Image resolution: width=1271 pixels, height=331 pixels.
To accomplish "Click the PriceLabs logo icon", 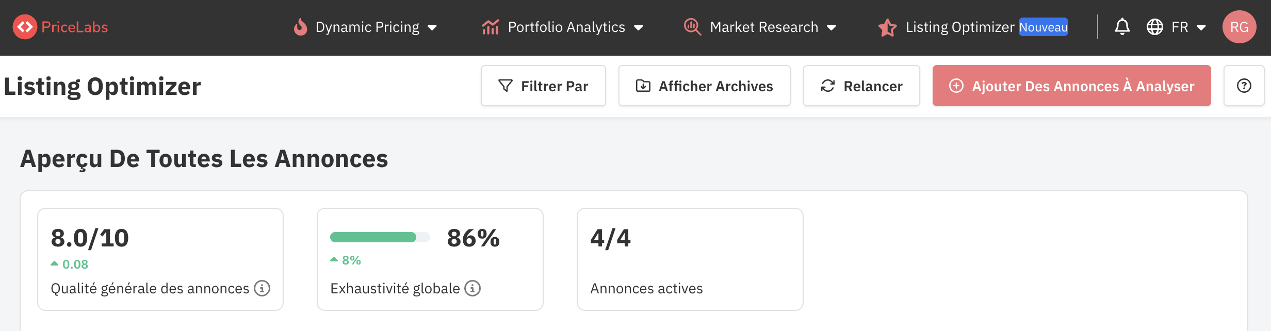I will tap(25, 27).
